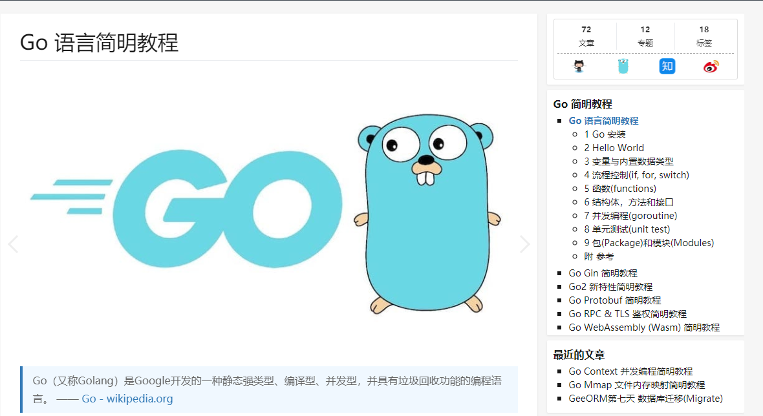
Task: Open the Go 语言简明教程 sidebar link
Action: pos(603,120)
